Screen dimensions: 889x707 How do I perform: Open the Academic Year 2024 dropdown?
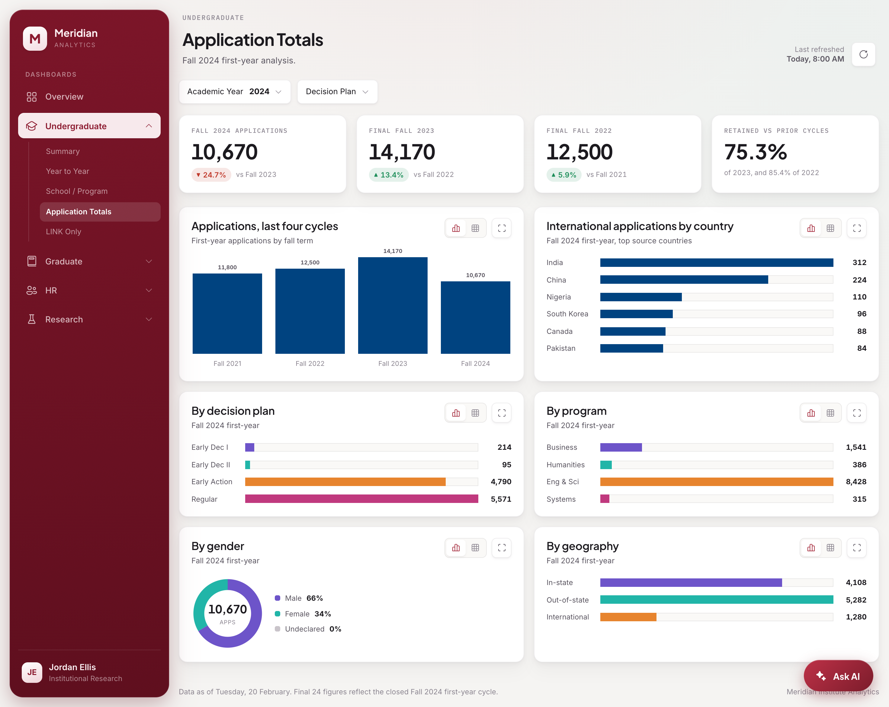[235, 91]
